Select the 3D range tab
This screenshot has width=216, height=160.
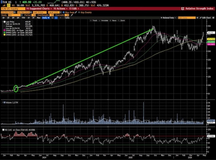[8, 18]
